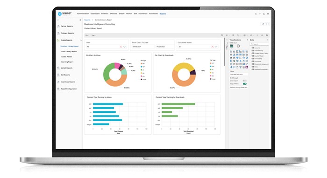The height and width of the screenshot is (178, 327).
Task: Open Video Library Report
Action: click(69, 52)
